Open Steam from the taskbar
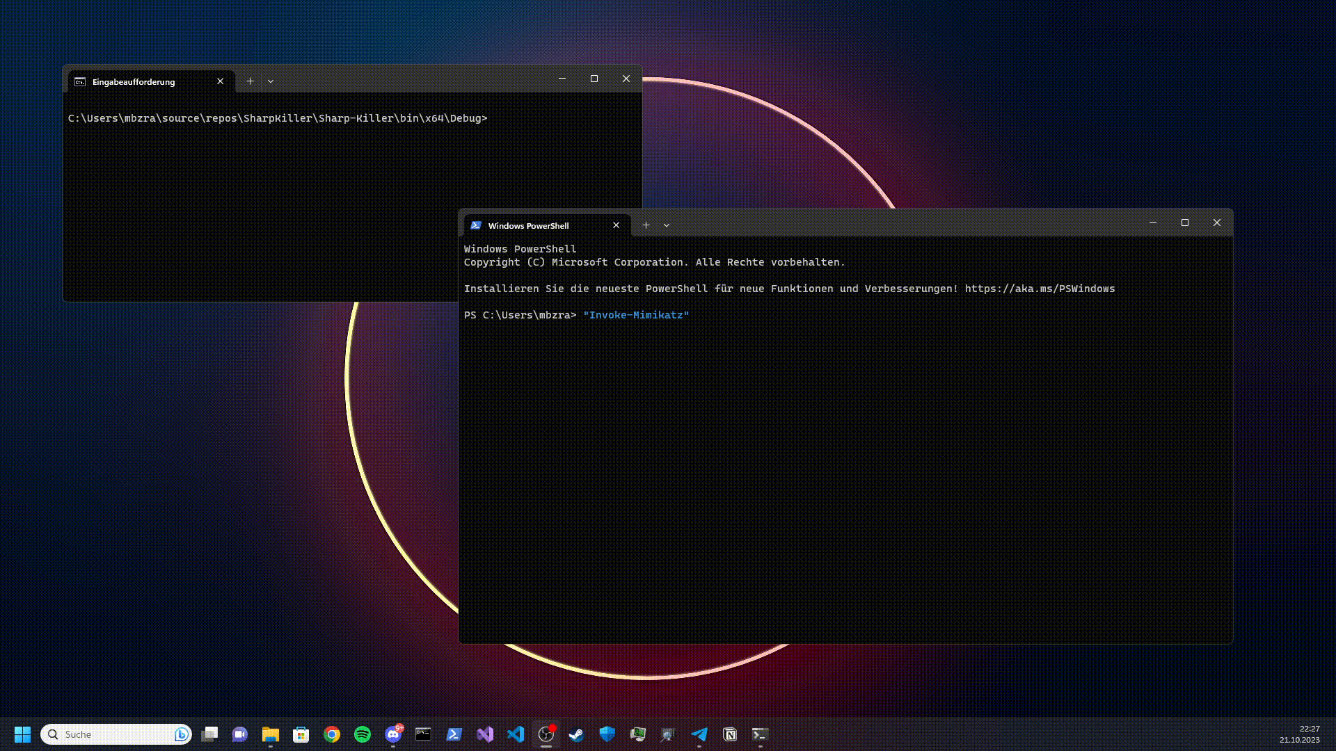1336x751 pixels. coord(576,734)
